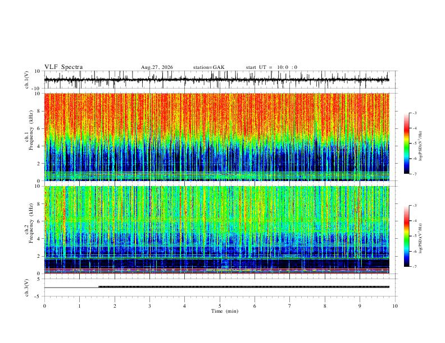Viewport: 445px width, 343px height.
Task: Click the "-7" tick on ch.2 color bar
Action: [x=414, y=267]
